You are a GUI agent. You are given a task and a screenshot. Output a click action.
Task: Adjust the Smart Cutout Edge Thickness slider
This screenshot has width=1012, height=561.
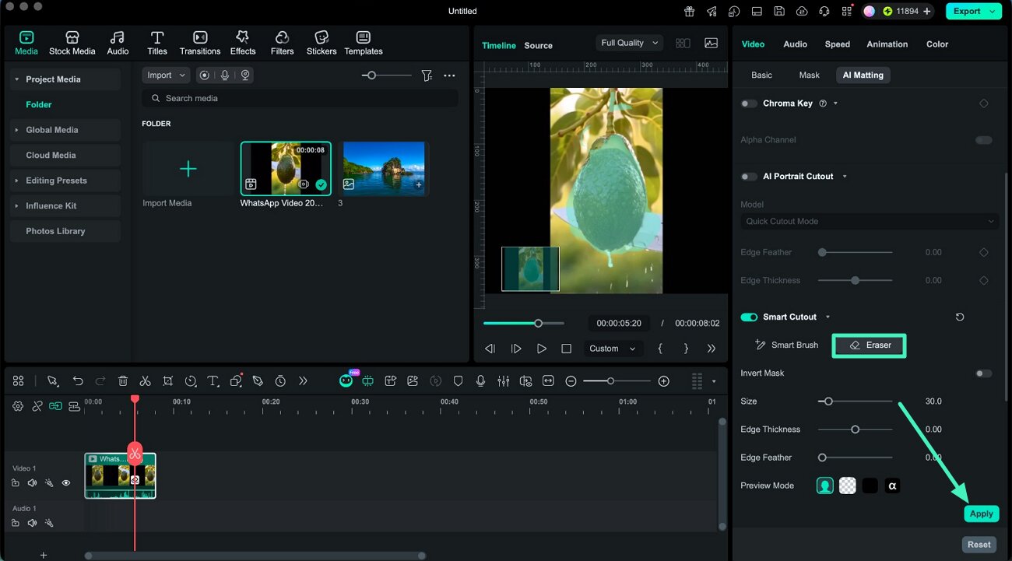855,430
